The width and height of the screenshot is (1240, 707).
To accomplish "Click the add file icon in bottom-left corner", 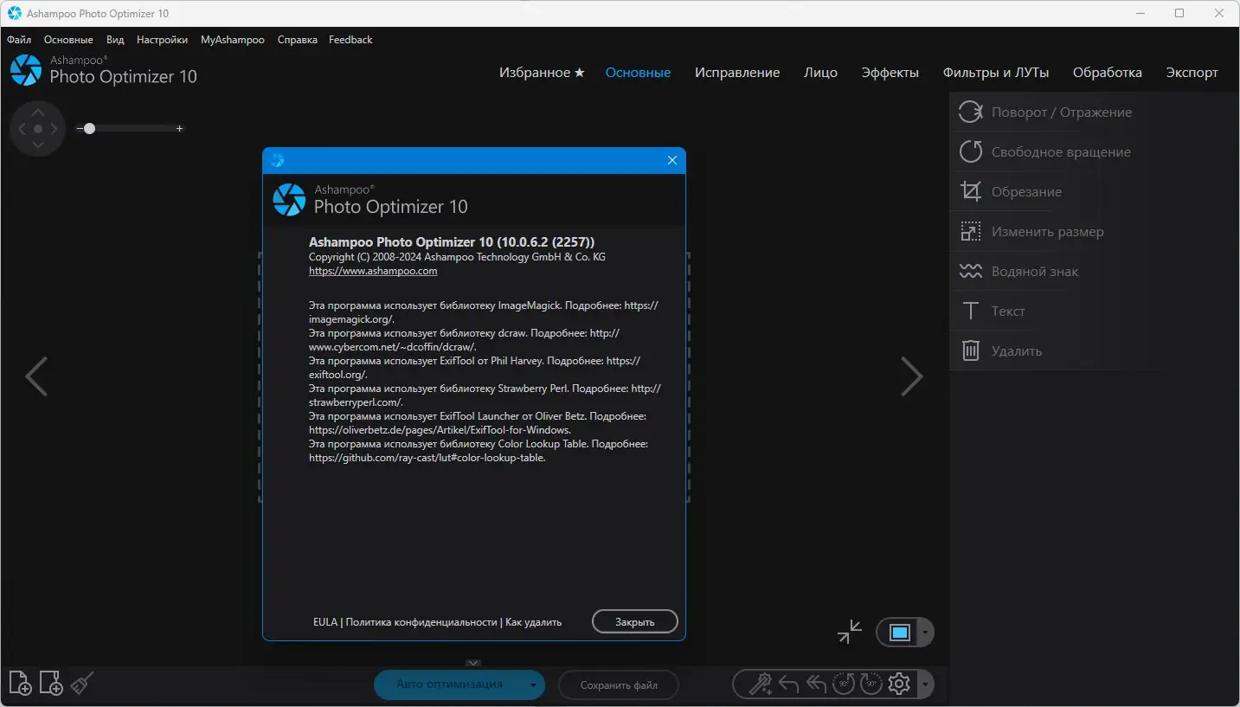I will tap(21, 683).
